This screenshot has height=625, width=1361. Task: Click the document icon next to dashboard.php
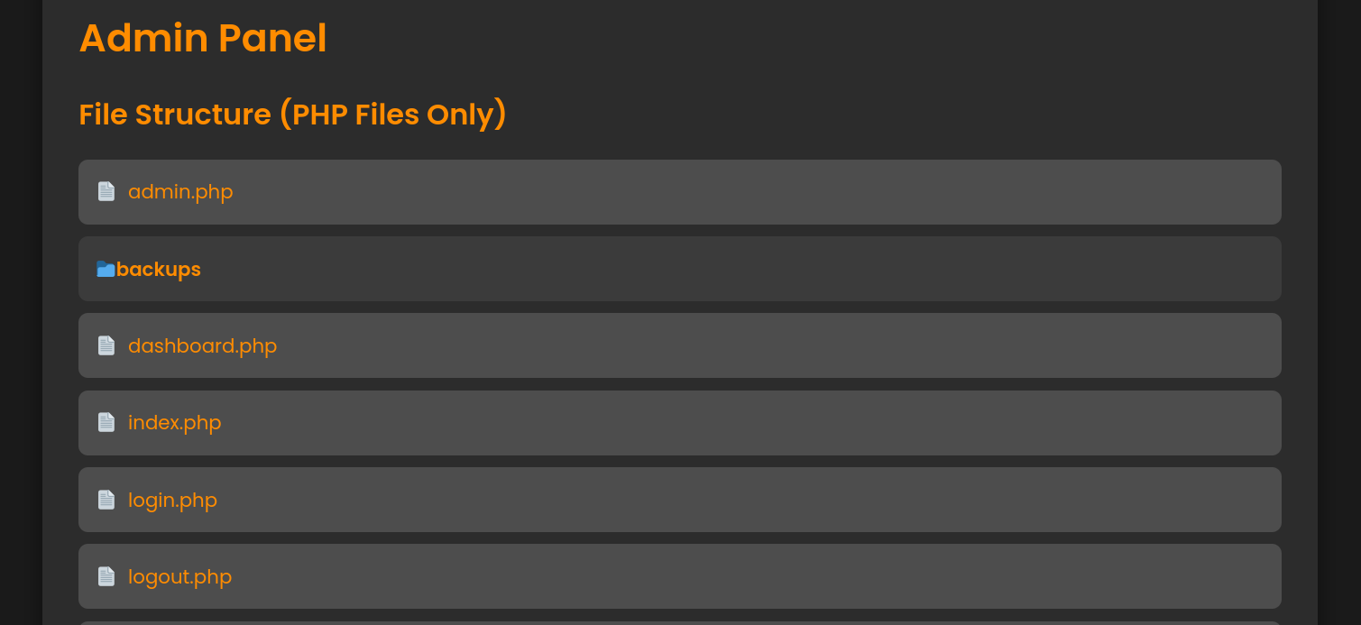point(106,345)
